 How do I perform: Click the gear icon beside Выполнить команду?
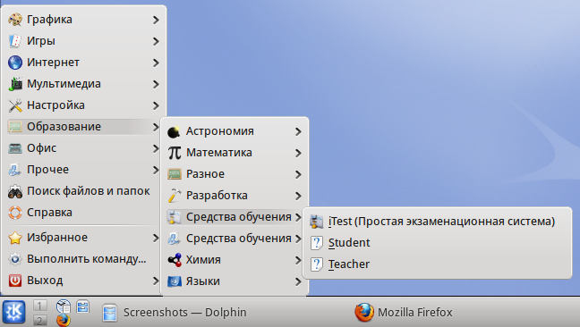click(x=15, y=259)
